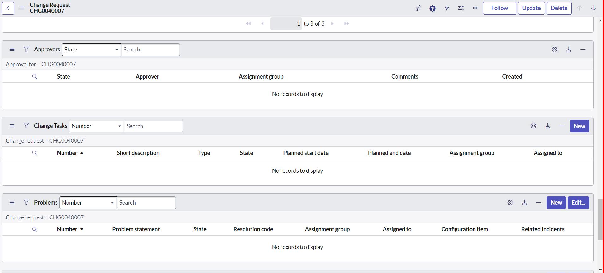This screenshot has width=604, height=273.
Task: Click the Problems Search input box
Action: pos(146,203)
